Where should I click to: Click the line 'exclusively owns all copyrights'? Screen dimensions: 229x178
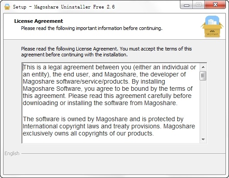click(x=88, y=133)
